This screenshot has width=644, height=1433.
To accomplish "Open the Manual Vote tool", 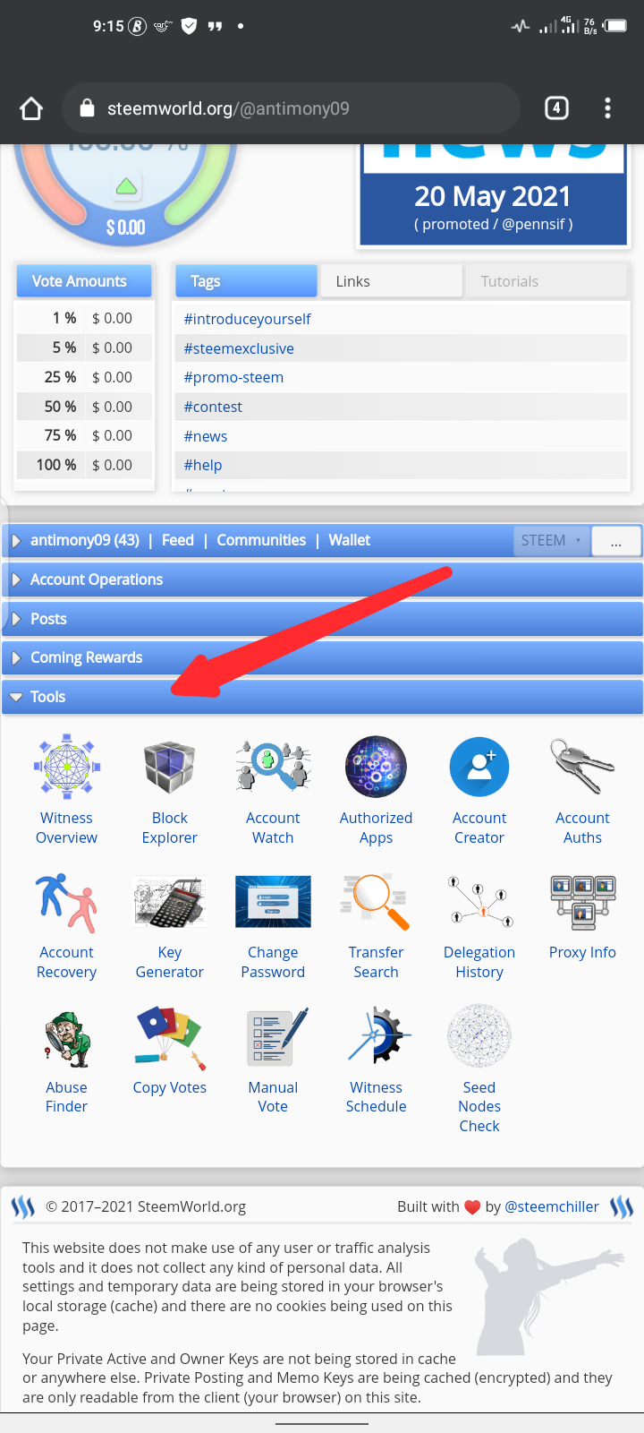I will (273, 1060).
